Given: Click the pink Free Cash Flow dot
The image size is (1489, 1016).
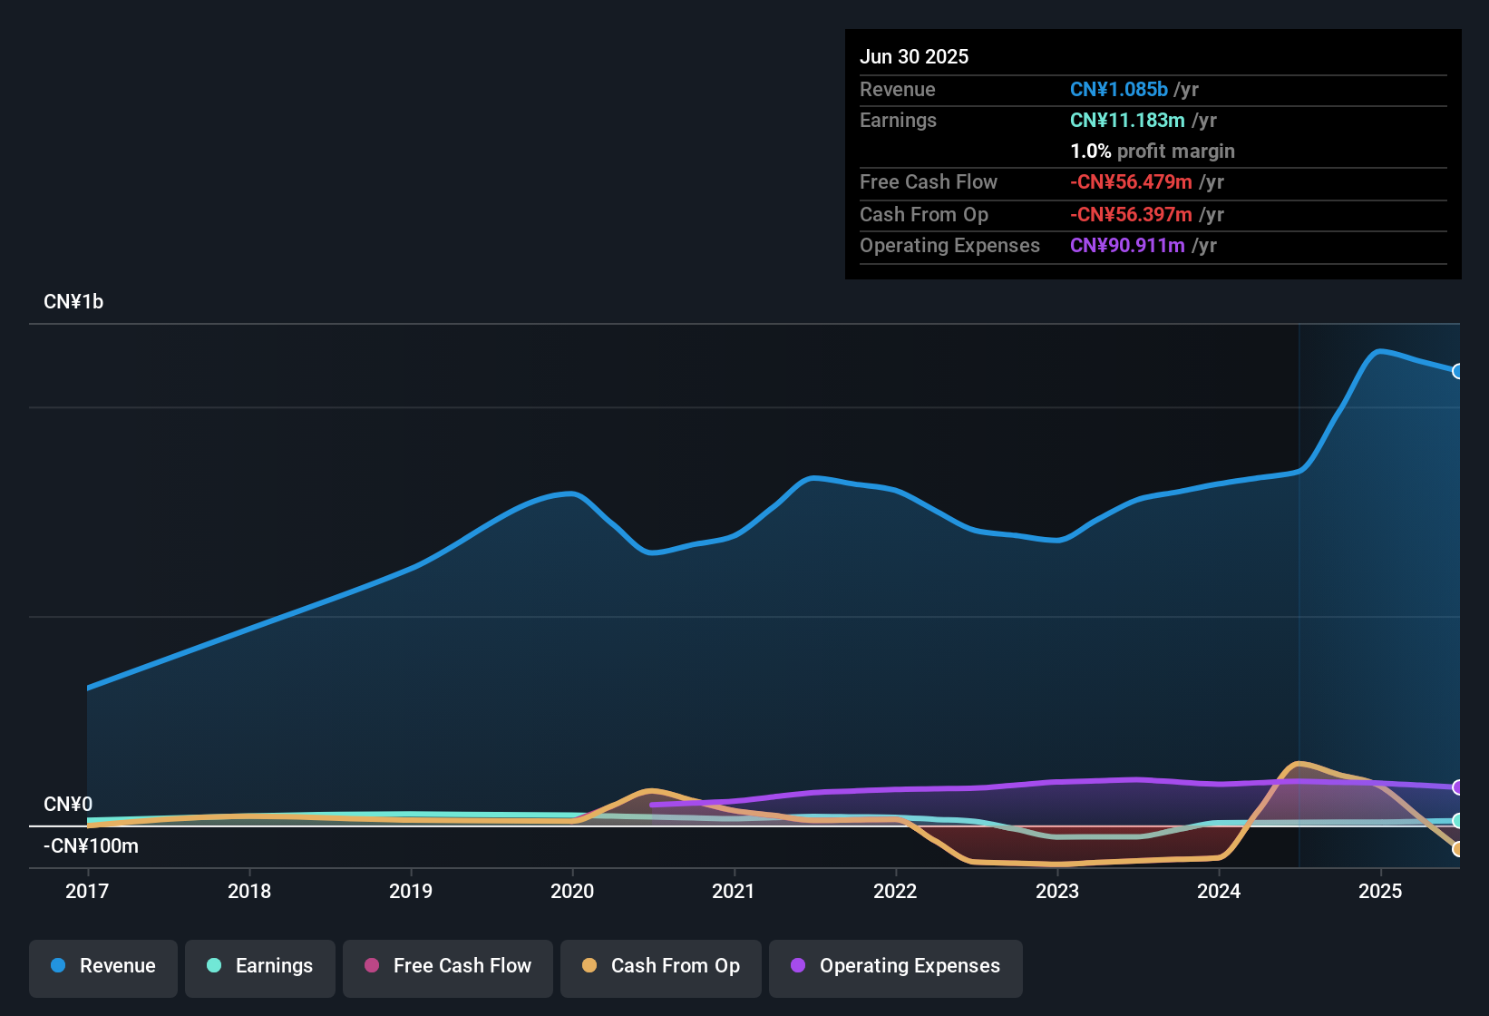Looking at the screenshot, I should click(x=372, y=965).
